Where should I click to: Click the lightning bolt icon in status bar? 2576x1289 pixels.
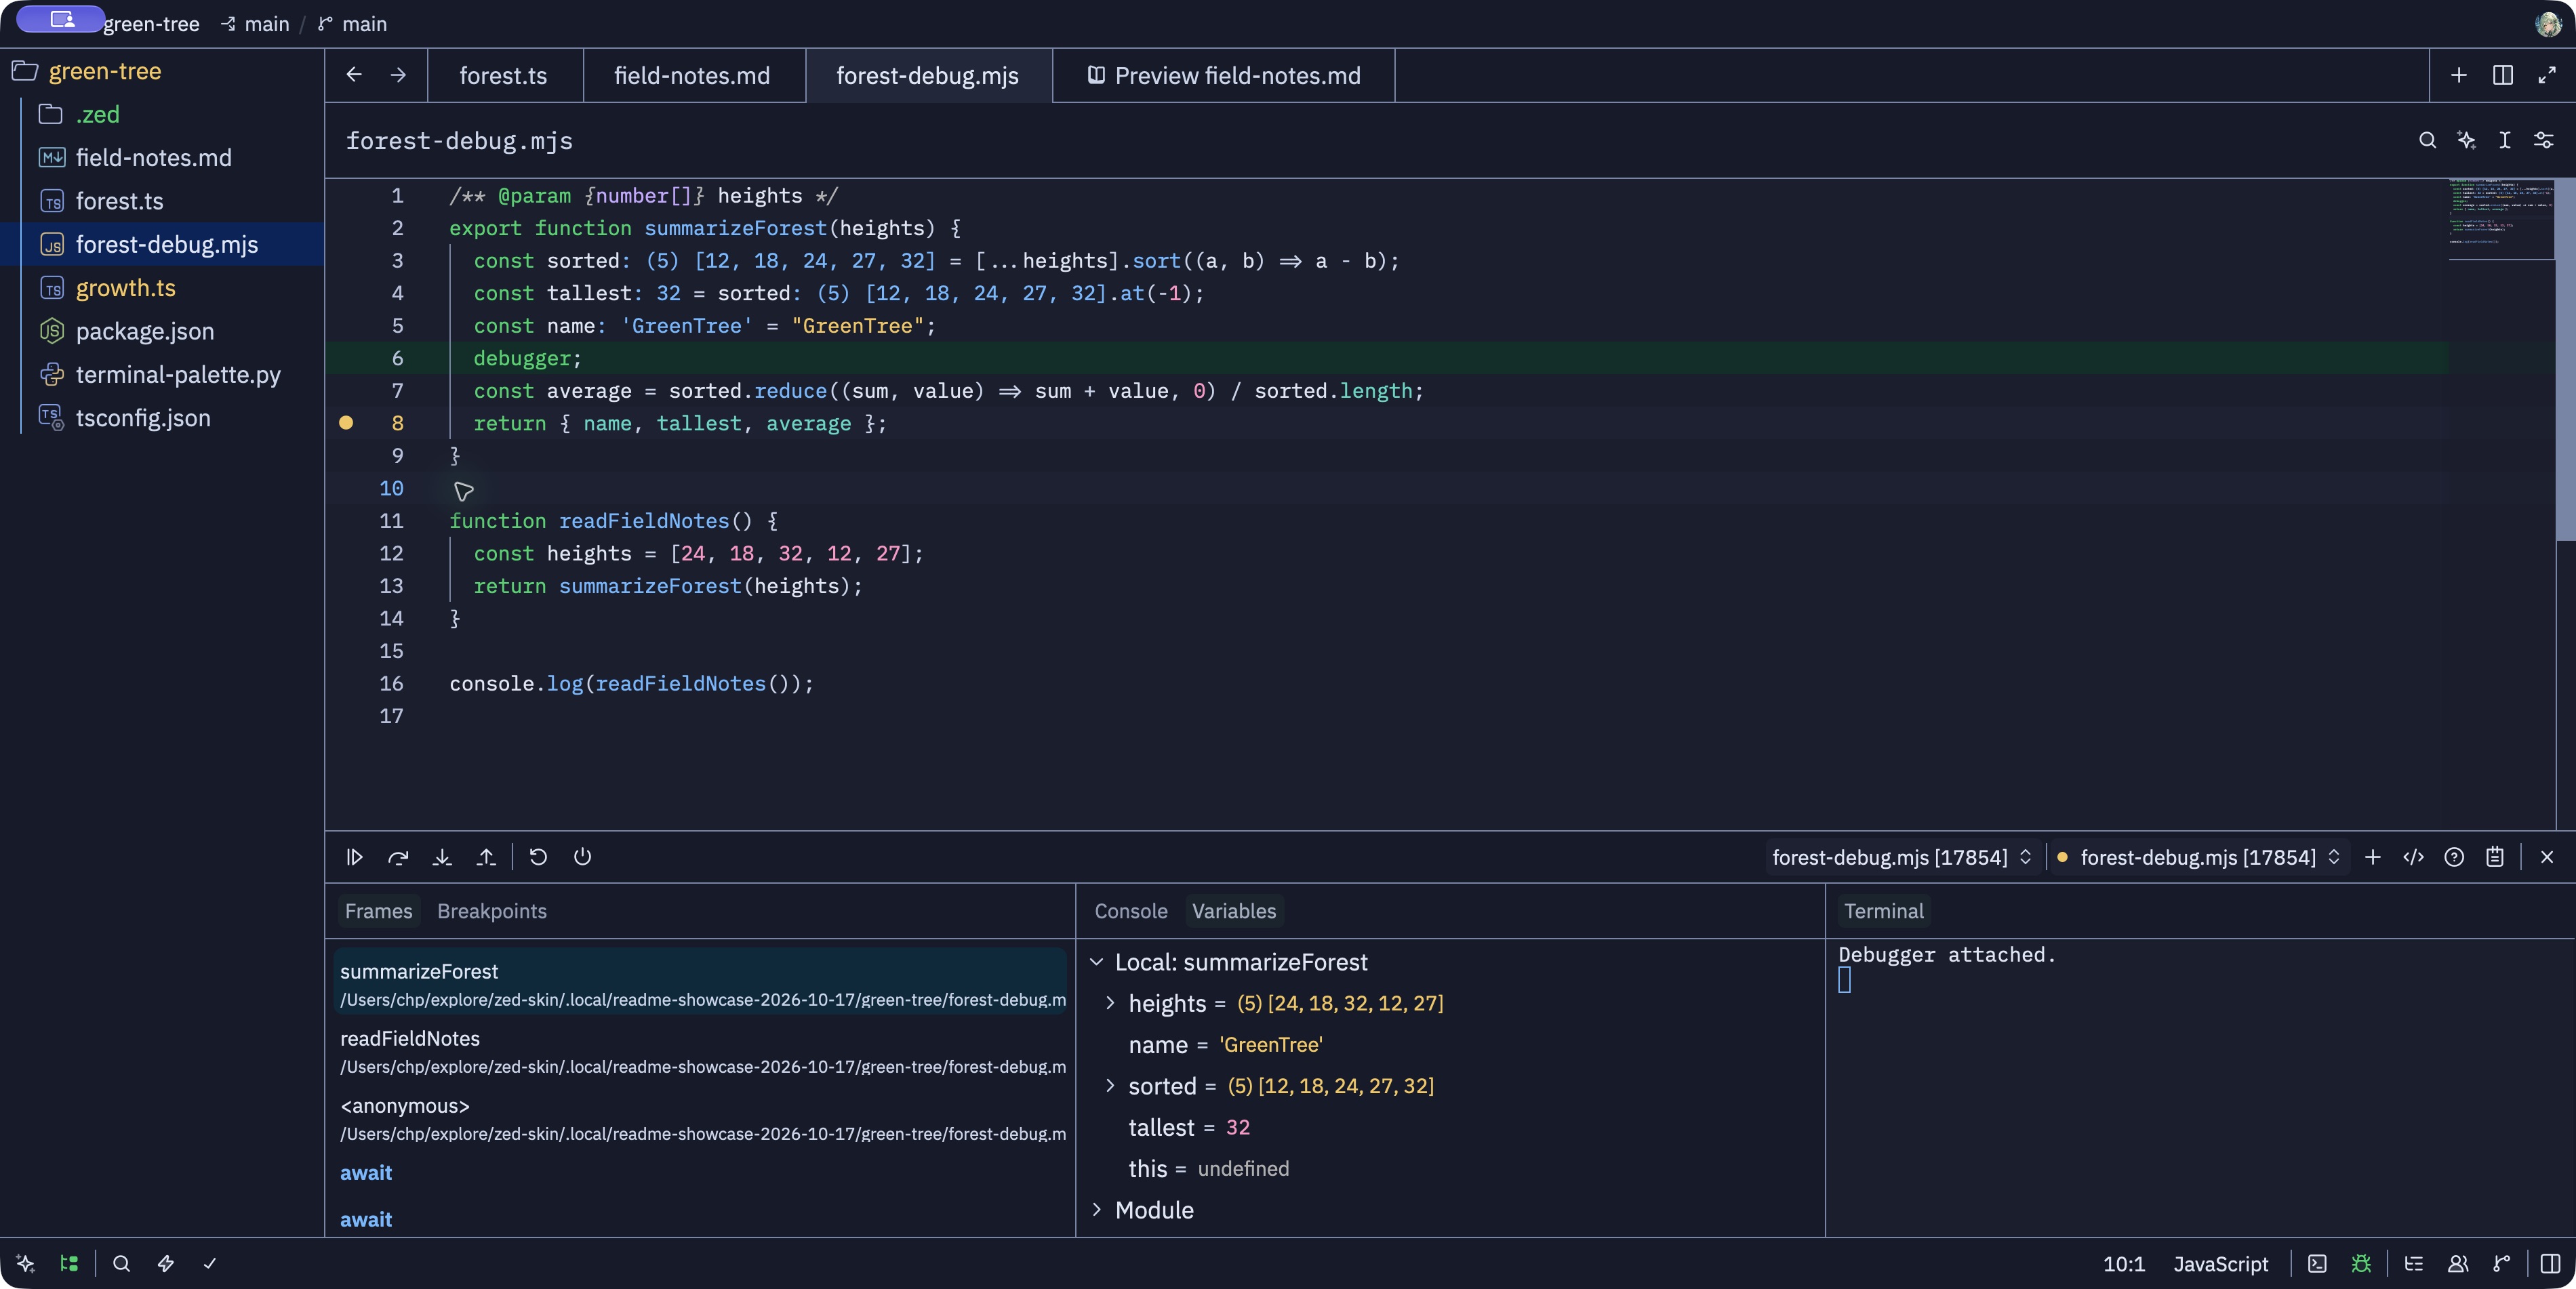tap(165, 1263)
